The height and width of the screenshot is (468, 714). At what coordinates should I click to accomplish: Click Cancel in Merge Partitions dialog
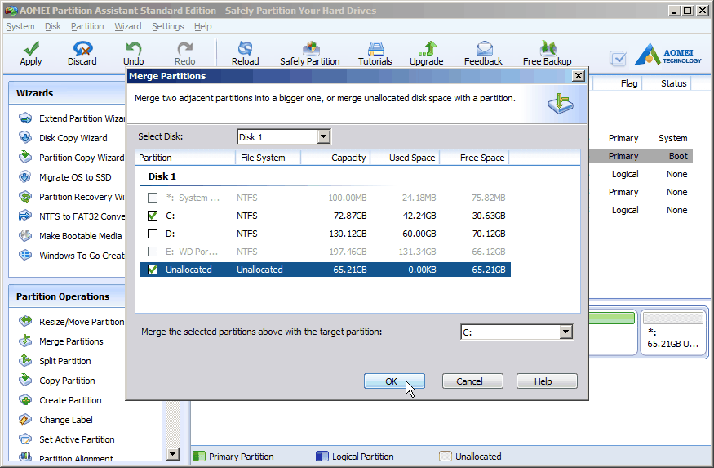point(472,381)
